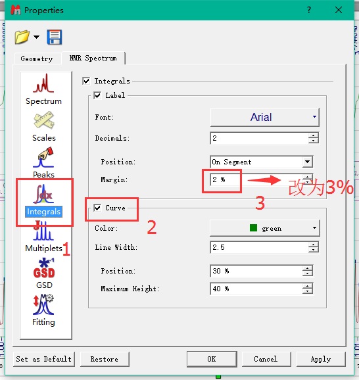Open the Peaks settings section
The height and width of the screenshot is (380, 359).
[x=43, y=163]
